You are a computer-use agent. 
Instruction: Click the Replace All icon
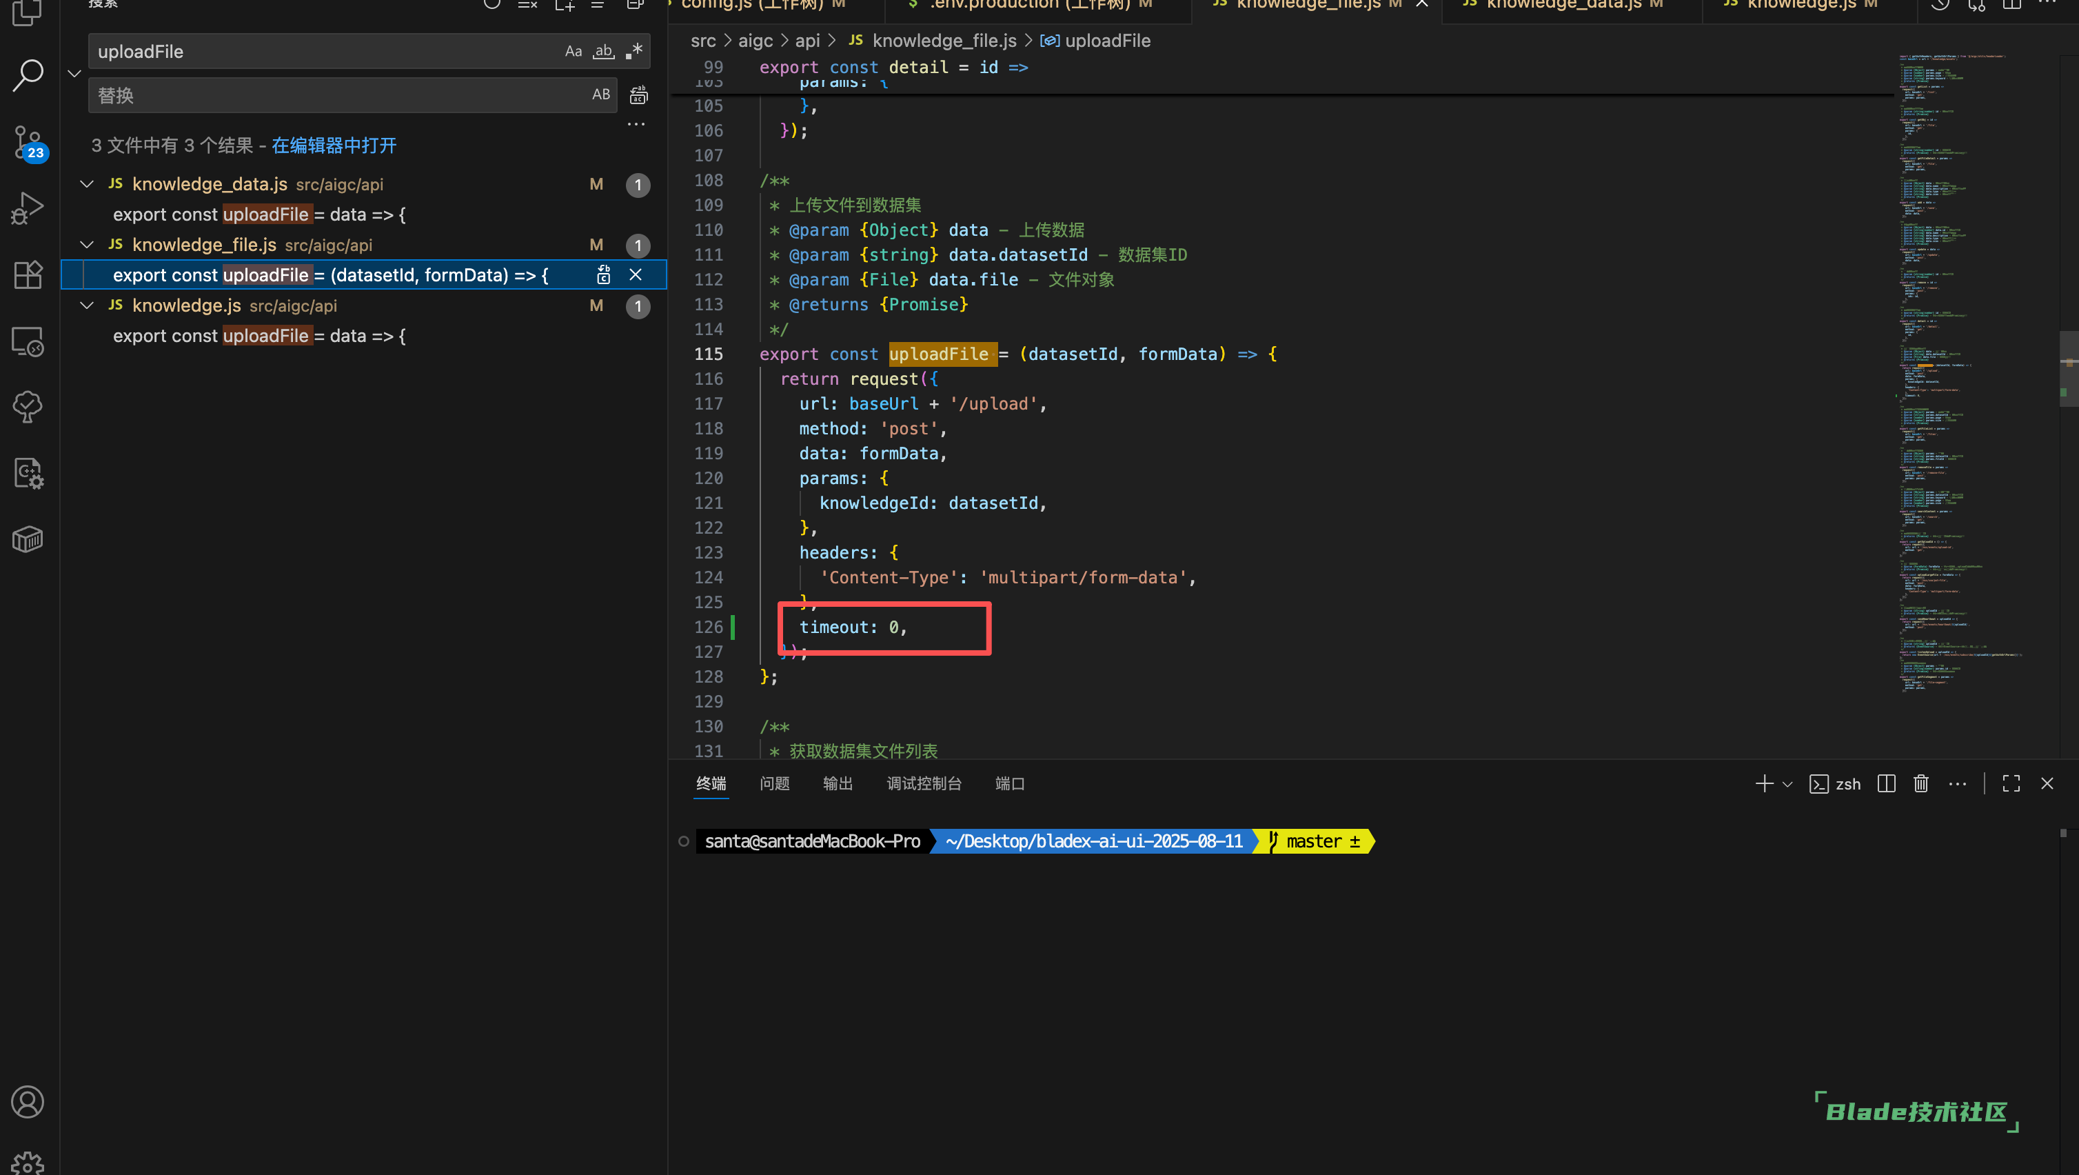click(638, 95)
